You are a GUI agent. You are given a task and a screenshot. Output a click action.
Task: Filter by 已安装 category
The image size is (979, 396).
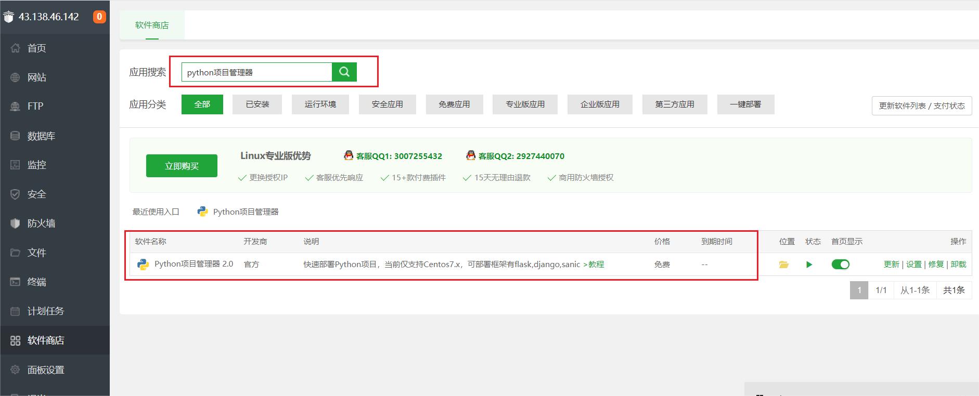point(257,104)
